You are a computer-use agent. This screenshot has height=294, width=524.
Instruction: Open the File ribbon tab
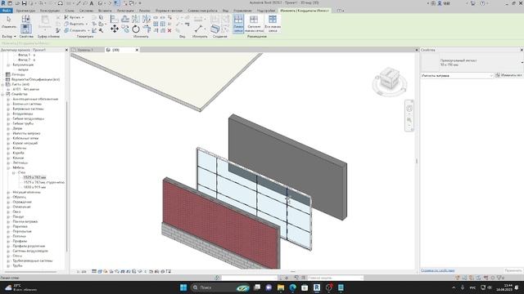pos(7,11)
